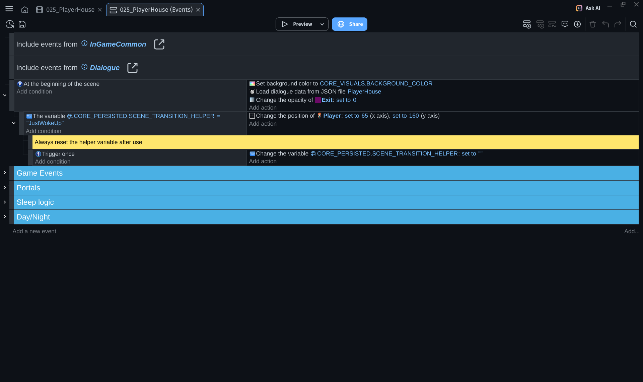Save the project with the save icon
Viewport: 643px width, 382px height.
pyautogui.click(x=22, y=24)
